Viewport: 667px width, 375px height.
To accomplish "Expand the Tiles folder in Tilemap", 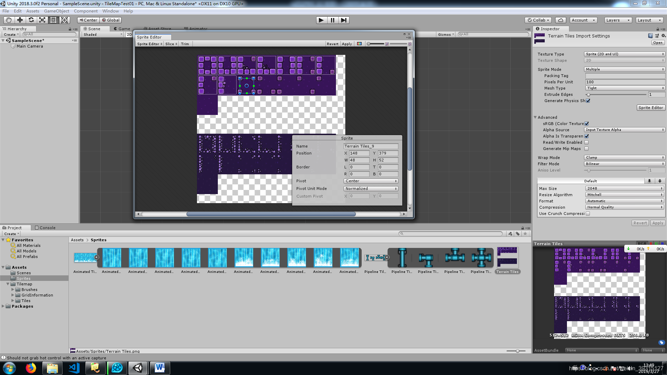I will click(x=13, y=301).
